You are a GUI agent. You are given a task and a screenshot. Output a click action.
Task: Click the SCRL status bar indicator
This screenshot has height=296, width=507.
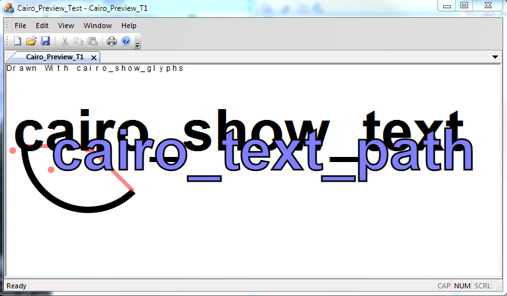coord(482,286)
